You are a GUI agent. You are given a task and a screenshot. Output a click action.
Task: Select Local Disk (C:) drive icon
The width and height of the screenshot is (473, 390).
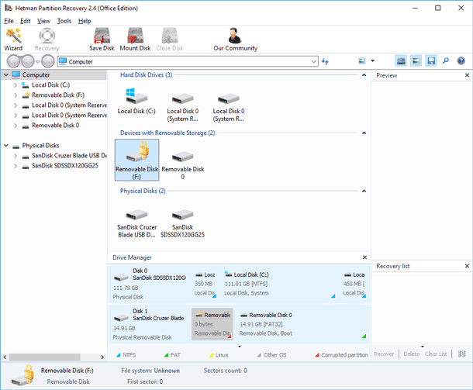click(x=136, y=102)
